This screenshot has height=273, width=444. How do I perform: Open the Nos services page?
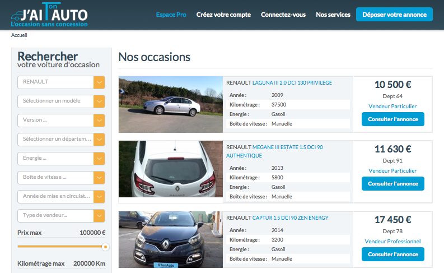(333, 15)
